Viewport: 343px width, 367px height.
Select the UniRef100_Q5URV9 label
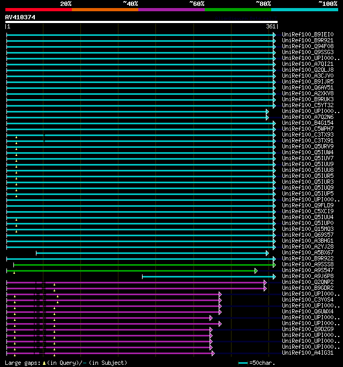click(x=308, y=146)
